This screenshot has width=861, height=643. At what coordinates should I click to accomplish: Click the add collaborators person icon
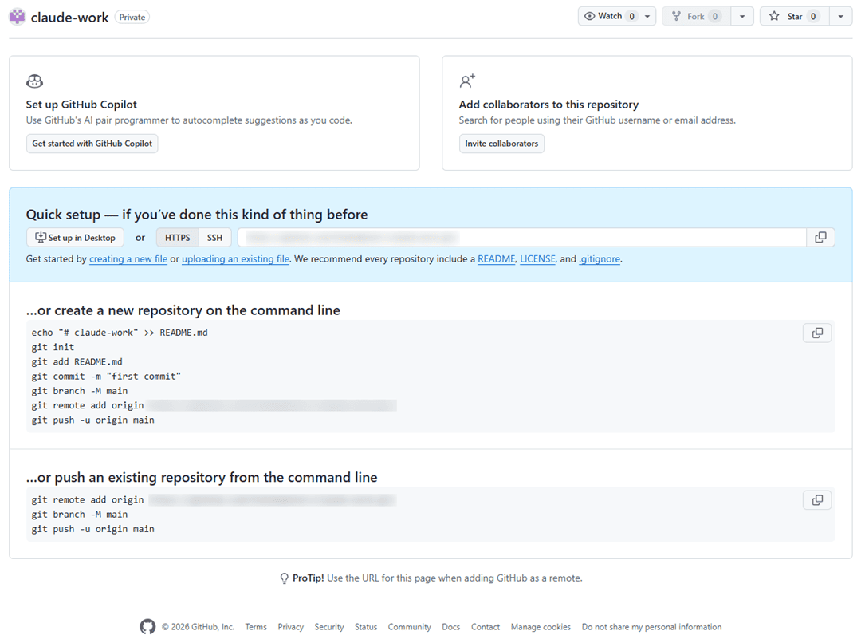(x=467, y=81)
